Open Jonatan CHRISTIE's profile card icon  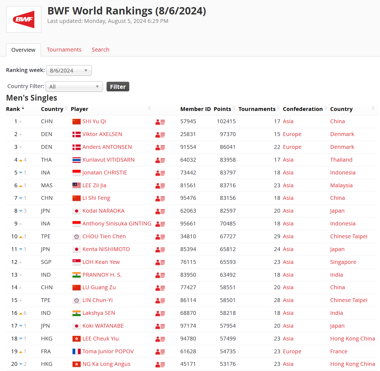(160, 173)
